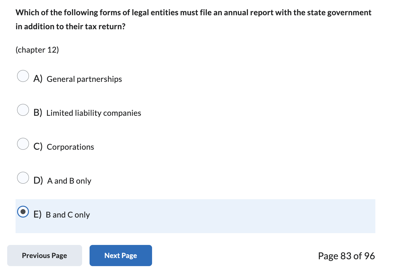Click the 'A and B only' answer text
This screenshot has width=408, height=277.
69,181
